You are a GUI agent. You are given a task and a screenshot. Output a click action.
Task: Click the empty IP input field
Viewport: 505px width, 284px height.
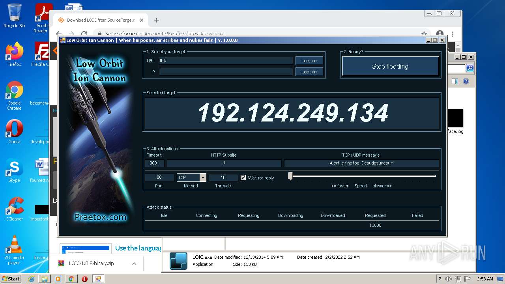click(226, 72)
